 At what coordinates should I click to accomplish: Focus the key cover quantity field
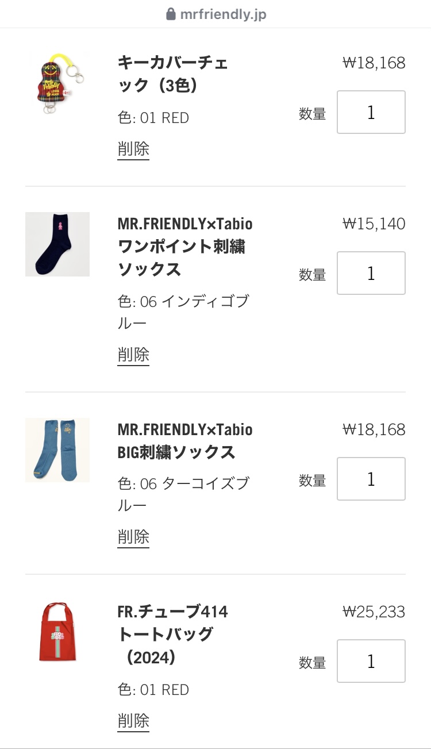click(371, 112)
